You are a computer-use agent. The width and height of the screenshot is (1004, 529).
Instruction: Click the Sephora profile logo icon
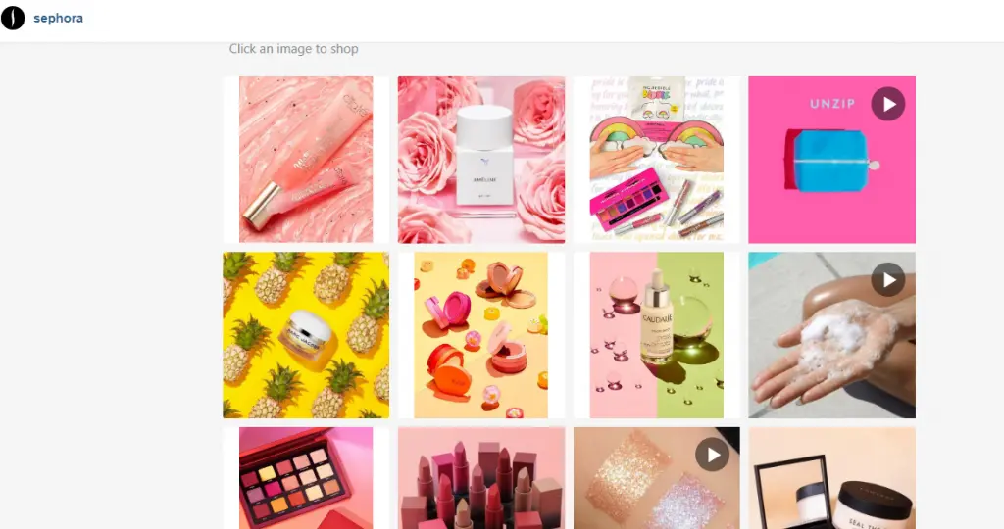[13, 18]
